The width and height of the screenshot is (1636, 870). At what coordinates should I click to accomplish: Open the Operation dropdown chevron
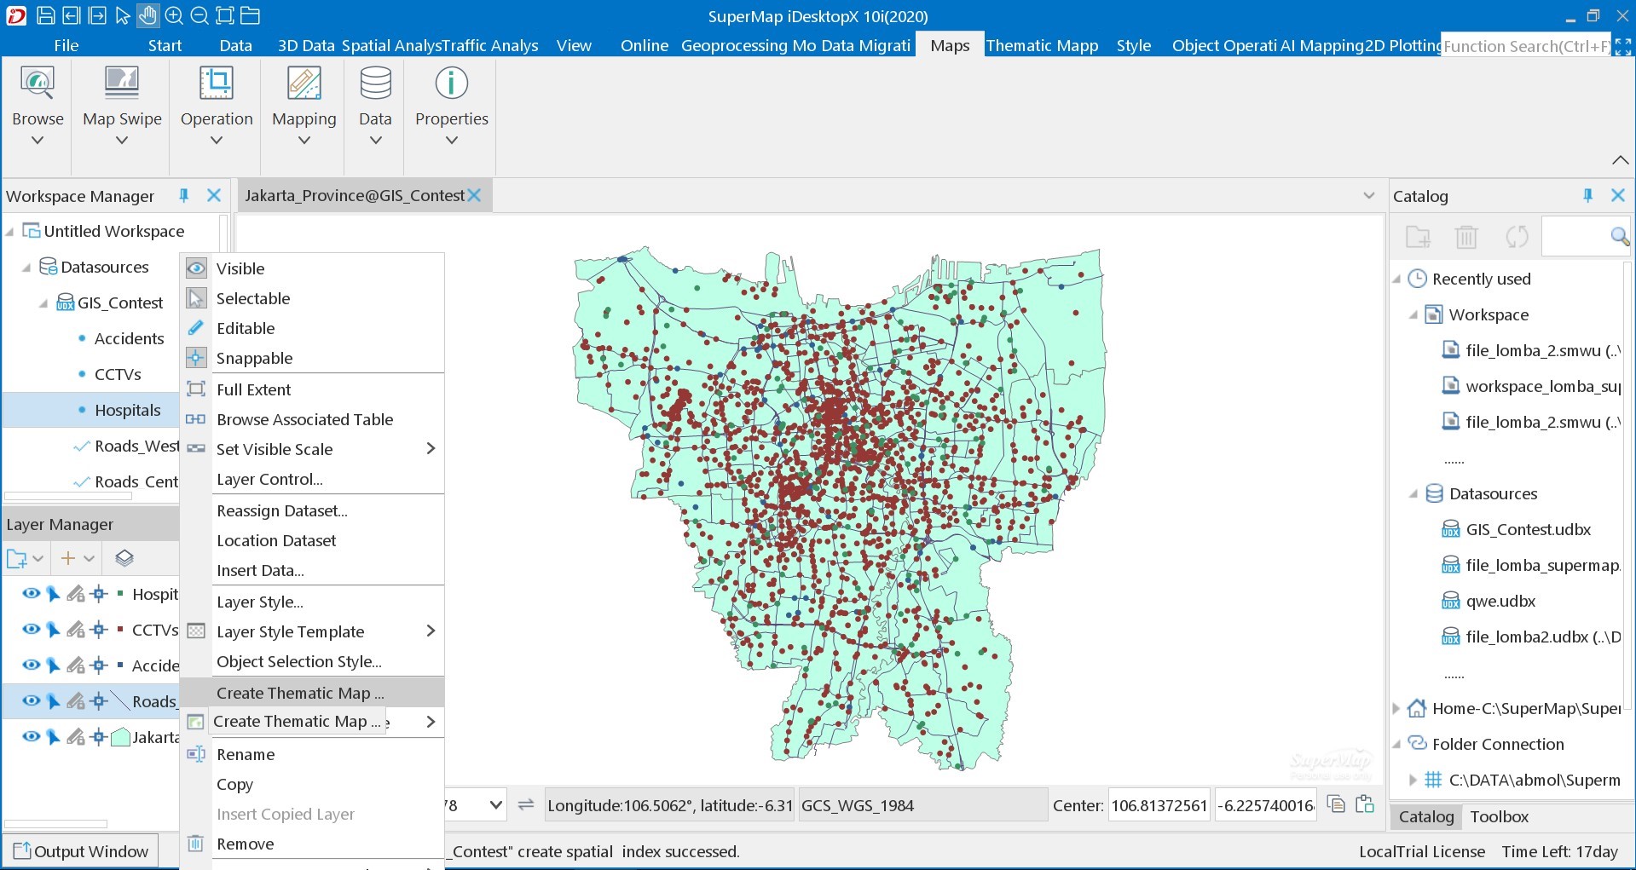click(217, 141)
